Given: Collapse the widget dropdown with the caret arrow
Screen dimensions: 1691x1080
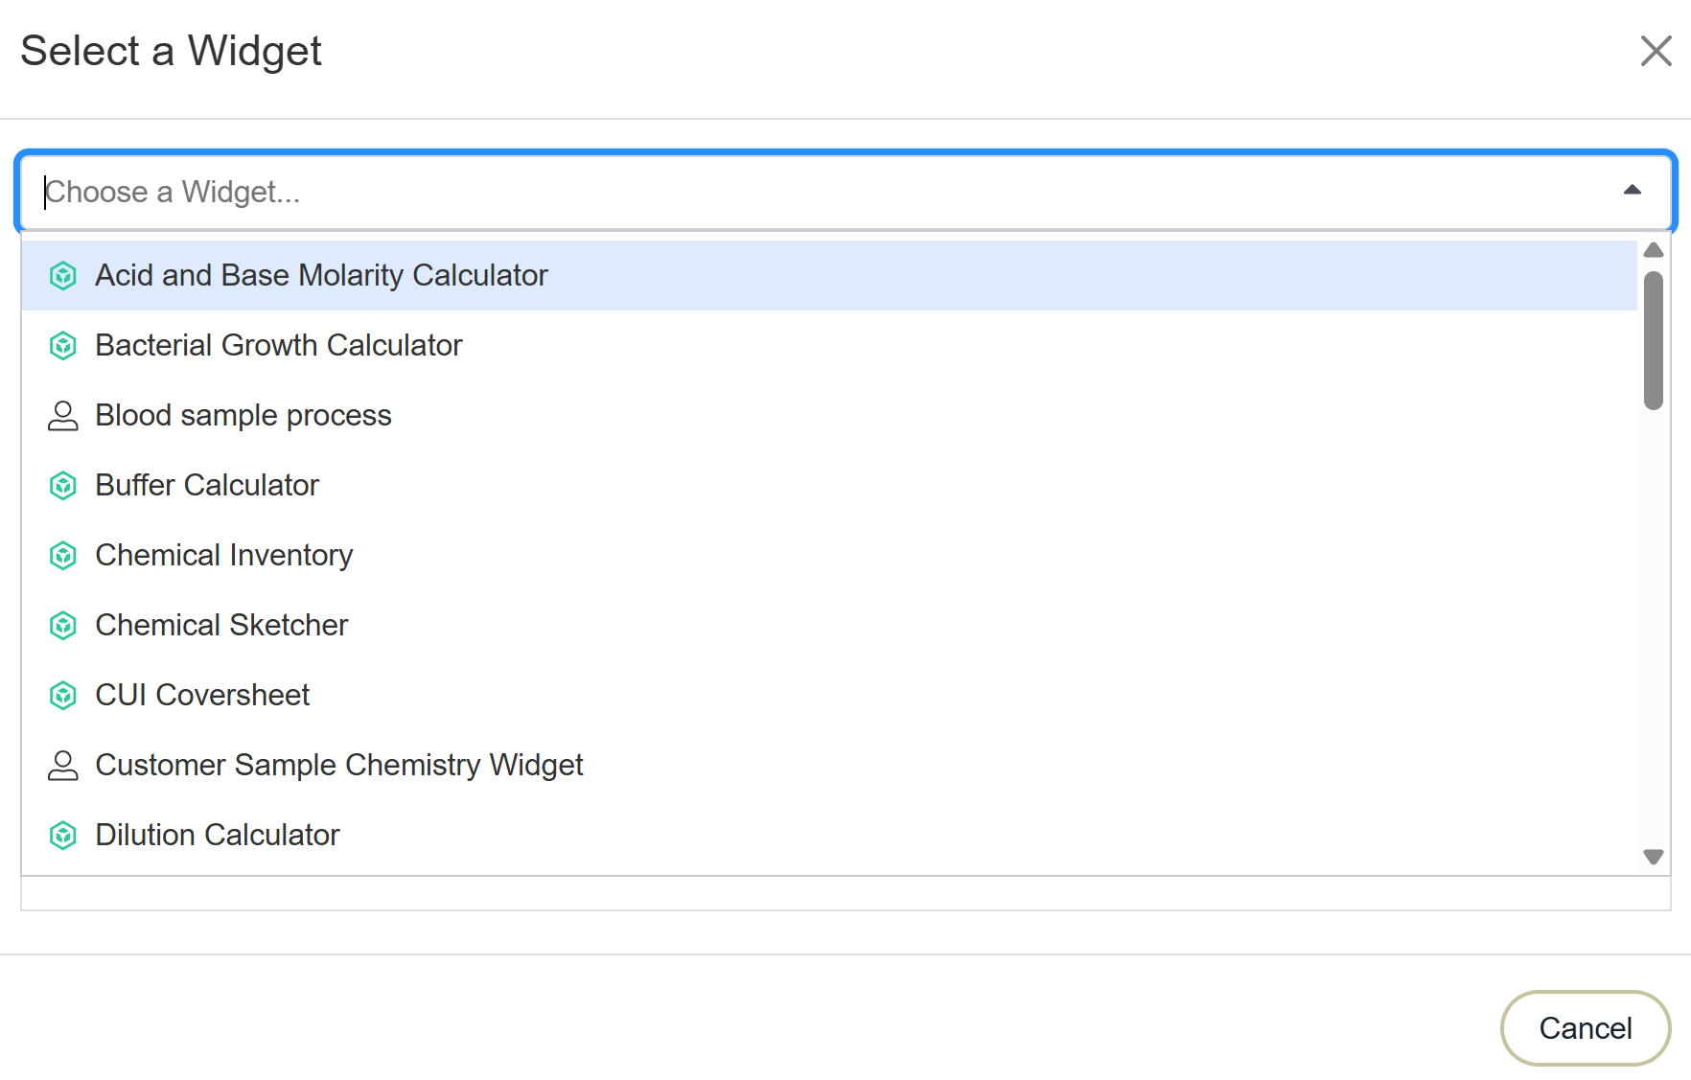Looking at the screenshot, I should click(1632, 191).
